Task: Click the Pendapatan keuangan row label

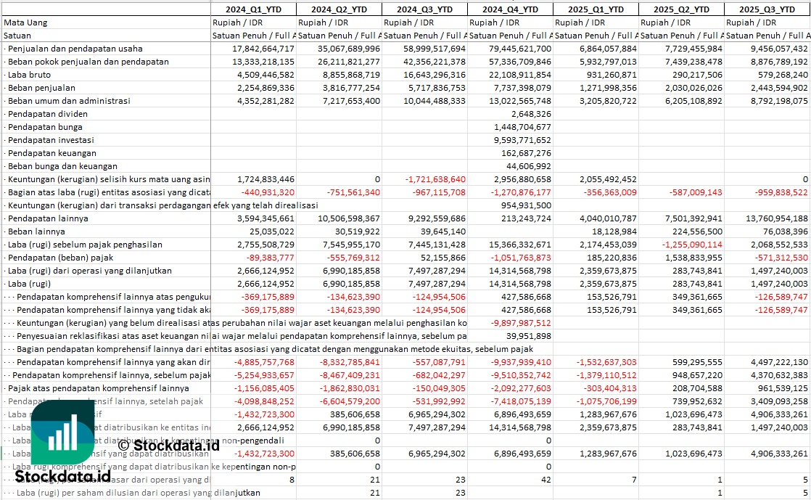Action: pos(52,153)
